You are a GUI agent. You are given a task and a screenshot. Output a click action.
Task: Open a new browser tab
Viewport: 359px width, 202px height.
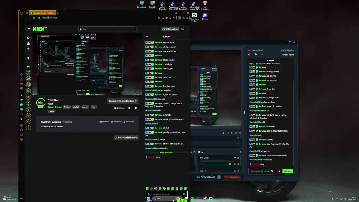point(57,13)
